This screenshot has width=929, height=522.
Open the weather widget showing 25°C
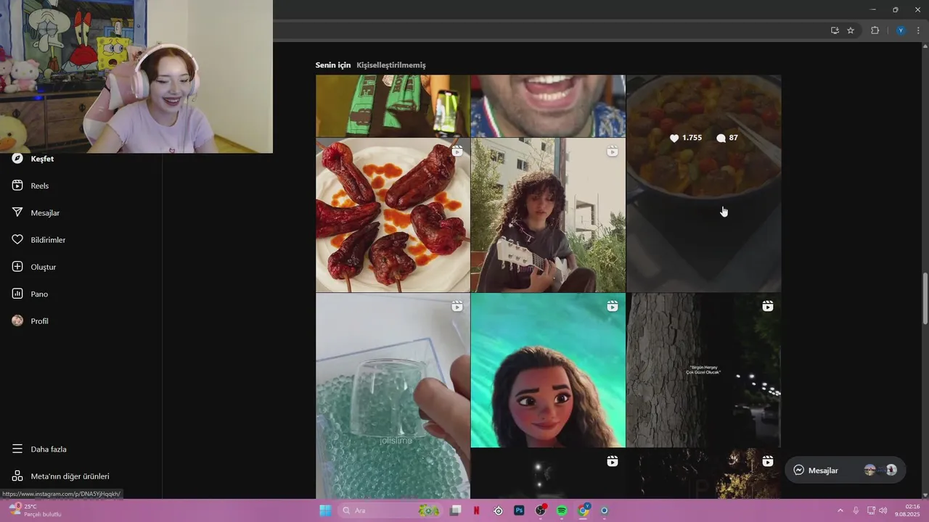[x=35, y=510]
